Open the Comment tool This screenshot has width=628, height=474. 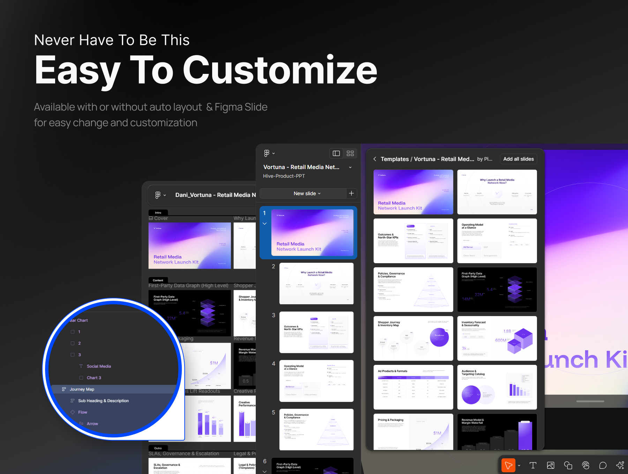(603, 465)
